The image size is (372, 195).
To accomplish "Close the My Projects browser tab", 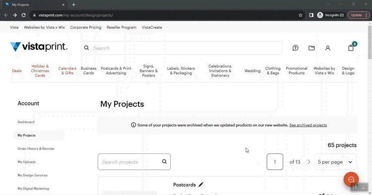I will [x=63, y=5].
